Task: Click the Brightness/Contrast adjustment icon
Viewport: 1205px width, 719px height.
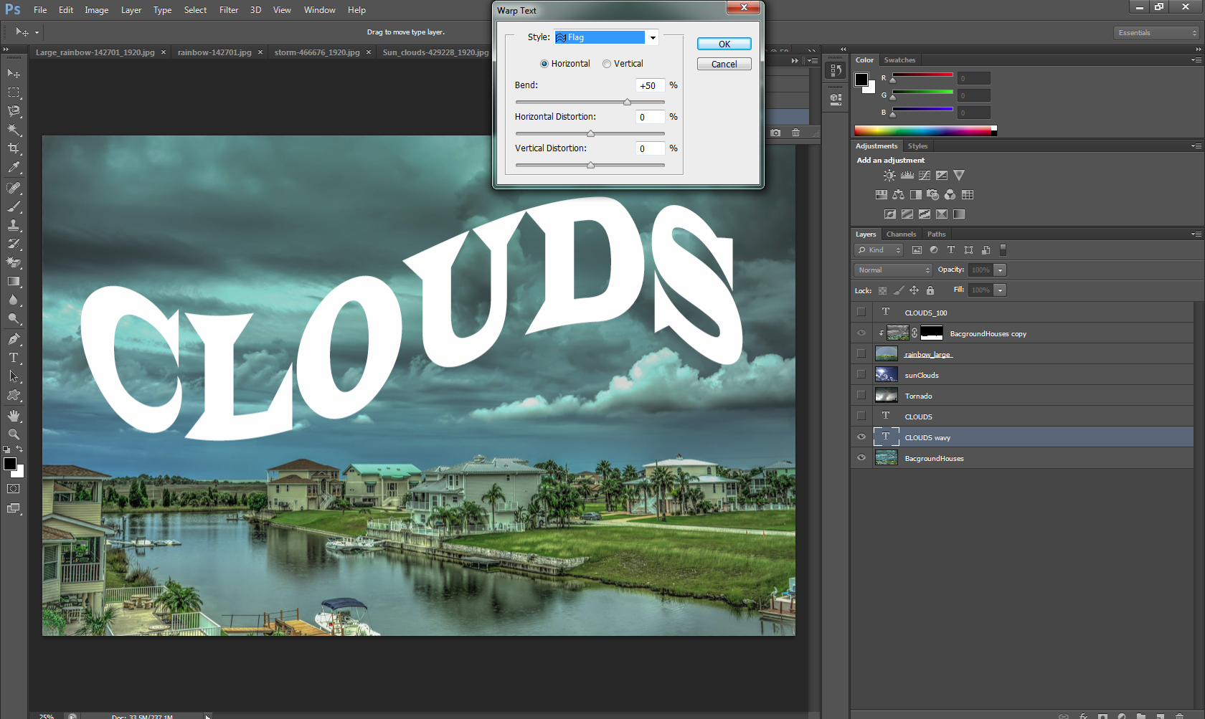Action: pos(889,176)
